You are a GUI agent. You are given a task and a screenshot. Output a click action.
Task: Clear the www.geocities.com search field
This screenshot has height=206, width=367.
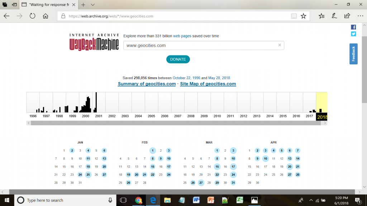tap(280, 45)
